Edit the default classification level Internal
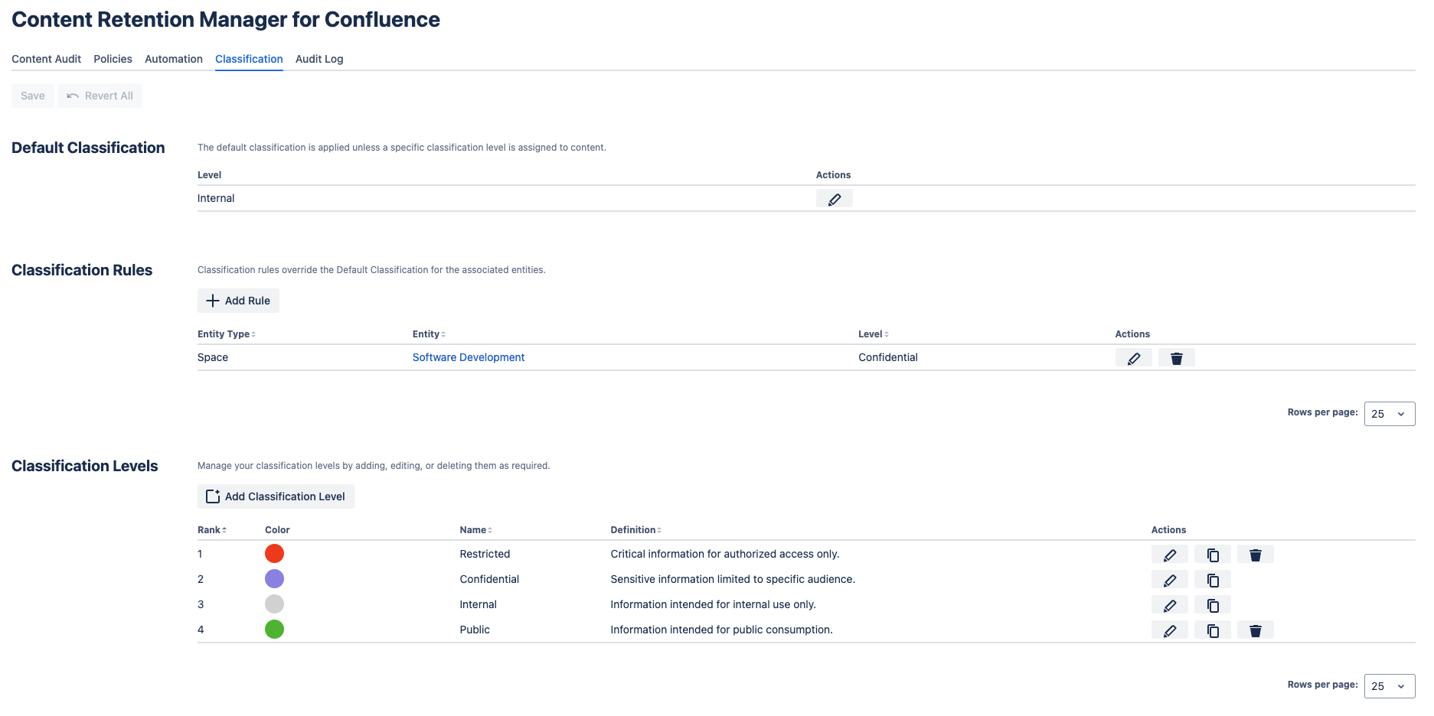Viewport: 1434px width, 716px height. tap(834, 199)
